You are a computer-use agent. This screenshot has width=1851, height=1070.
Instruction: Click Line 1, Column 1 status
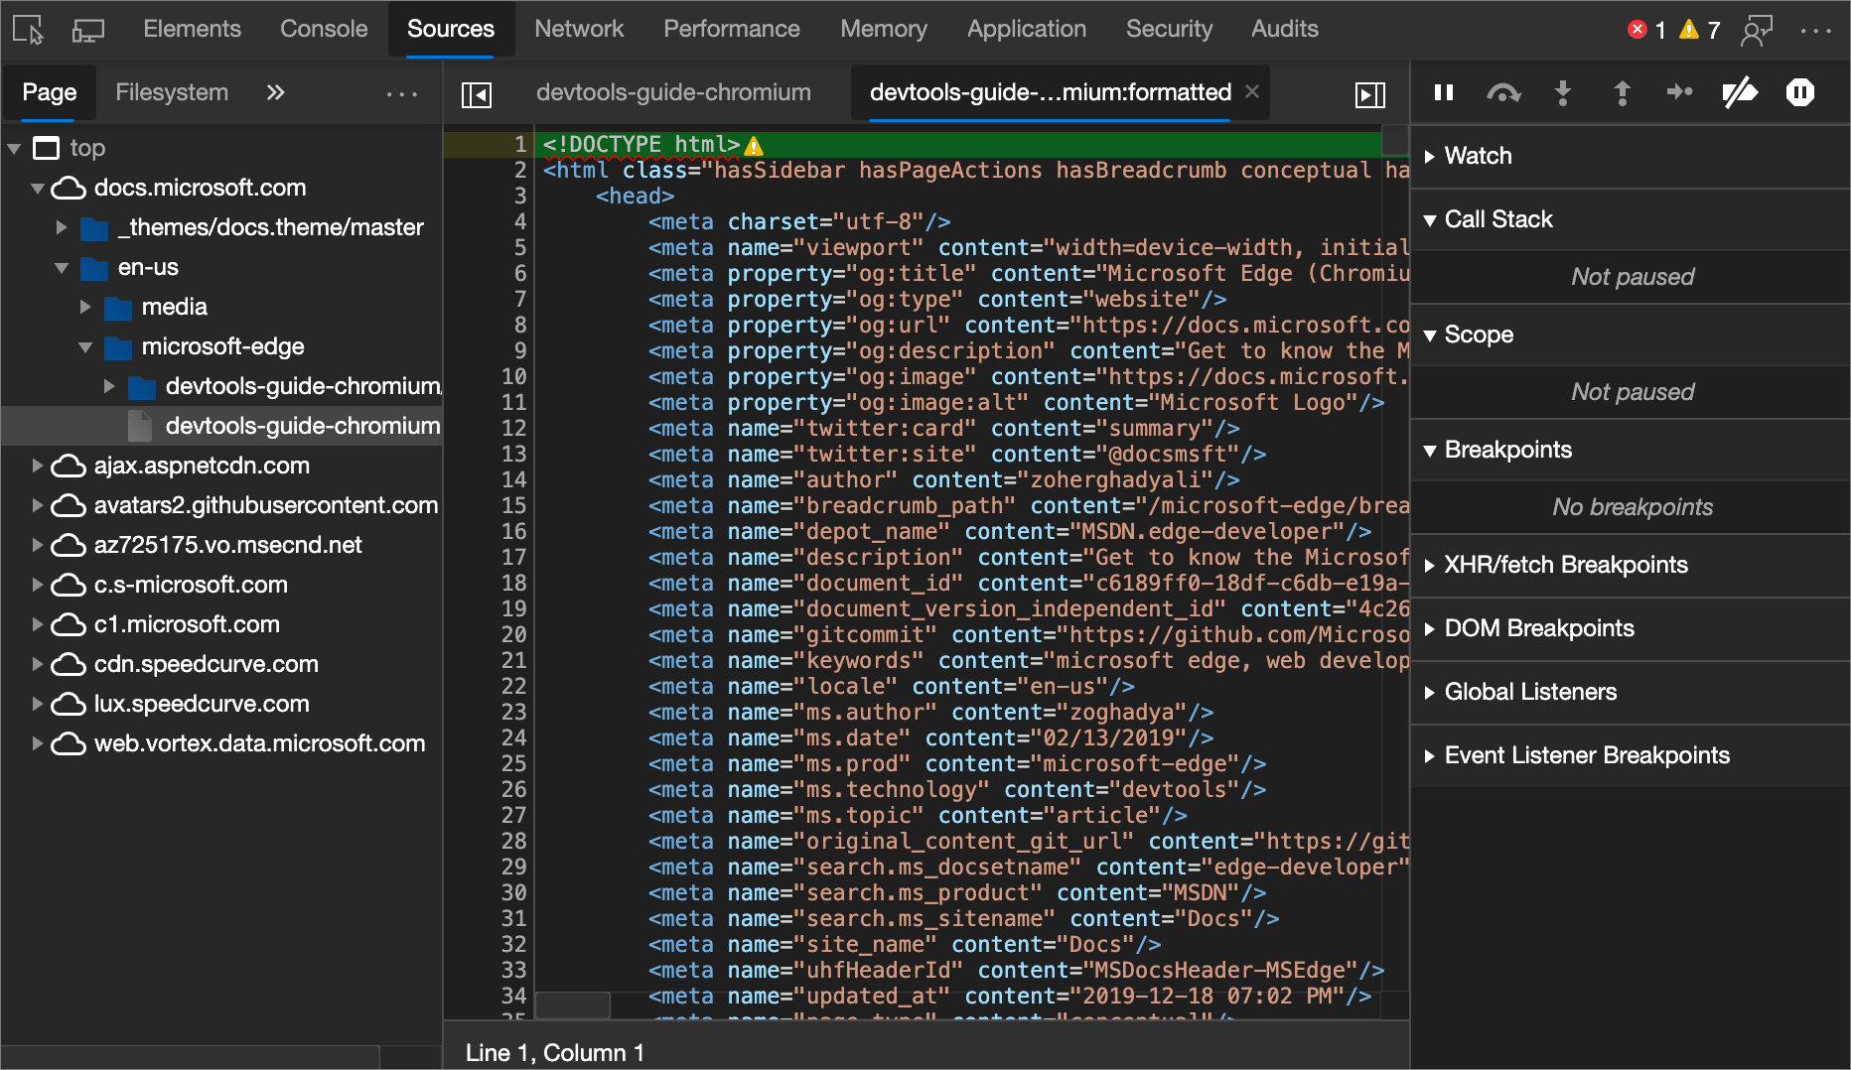pos(555,1052)
